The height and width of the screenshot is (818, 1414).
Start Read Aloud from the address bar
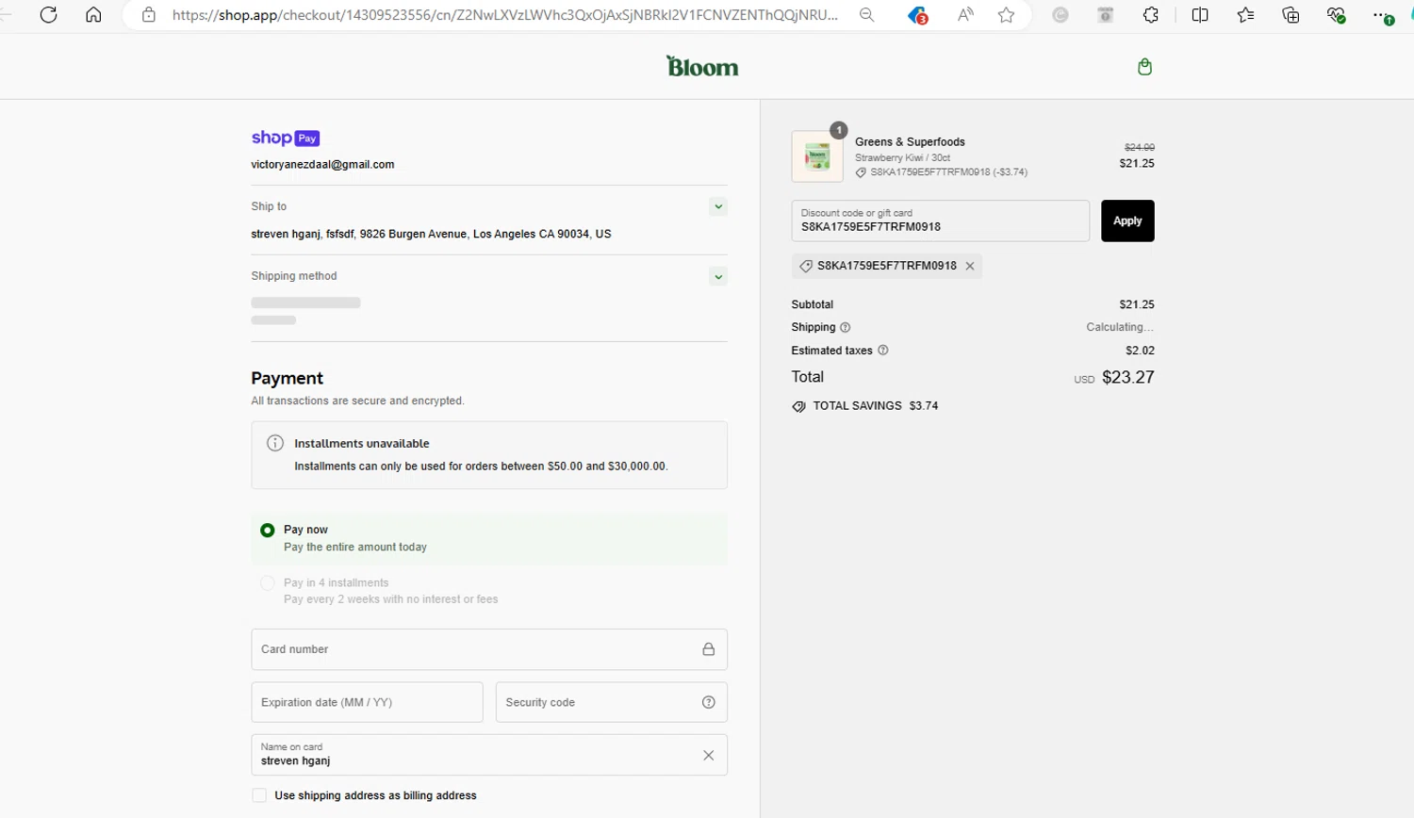[965, 15]
